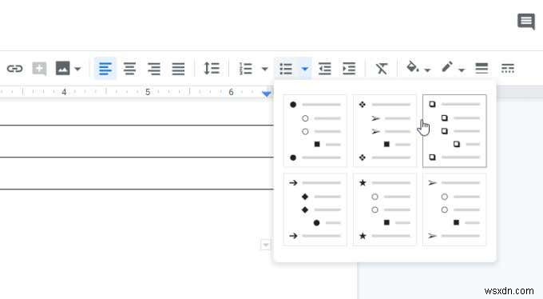The width and height of the screenshot is (543, 299).
Task: Click Clear formatting icon
Action: (382, 68)
